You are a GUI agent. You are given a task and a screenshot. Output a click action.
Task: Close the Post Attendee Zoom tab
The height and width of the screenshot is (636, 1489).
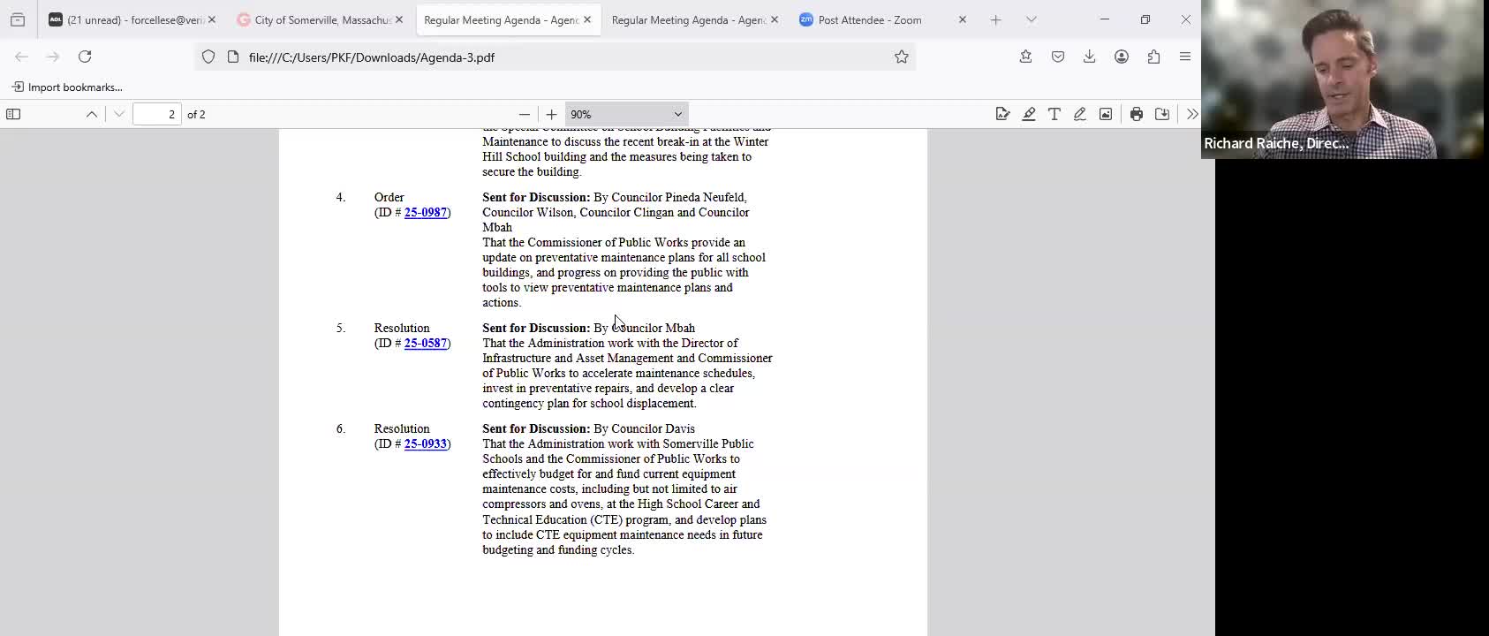tap(963, 19)
